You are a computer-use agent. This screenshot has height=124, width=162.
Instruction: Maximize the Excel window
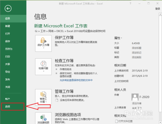(x=148, y=4)
